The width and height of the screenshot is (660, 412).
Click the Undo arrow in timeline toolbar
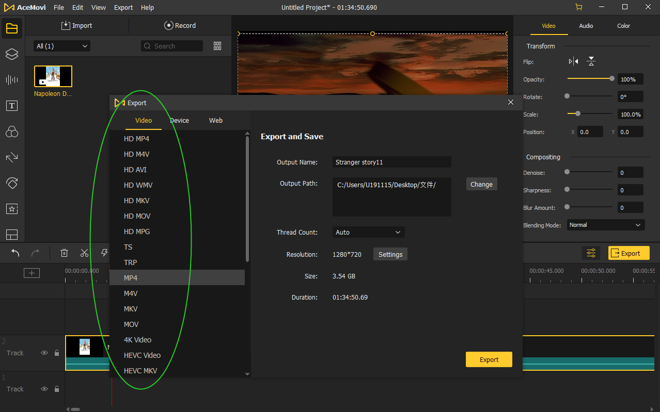(15, 253)
